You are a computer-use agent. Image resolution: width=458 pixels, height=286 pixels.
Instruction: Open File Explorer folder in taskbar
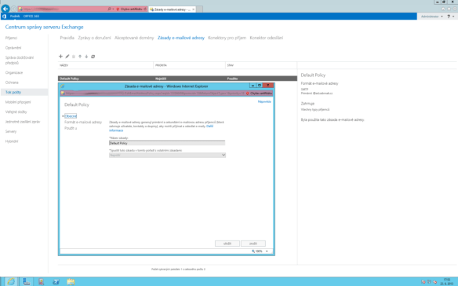click(71, 281)
